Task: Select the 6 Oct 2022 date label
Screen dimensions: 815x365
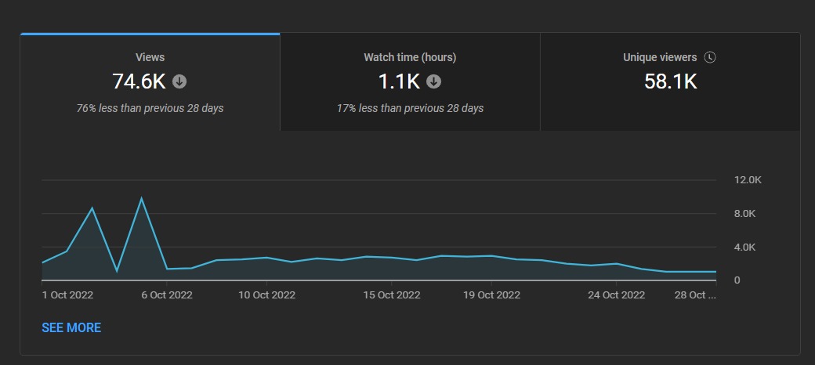Action: tap(166, 295)
